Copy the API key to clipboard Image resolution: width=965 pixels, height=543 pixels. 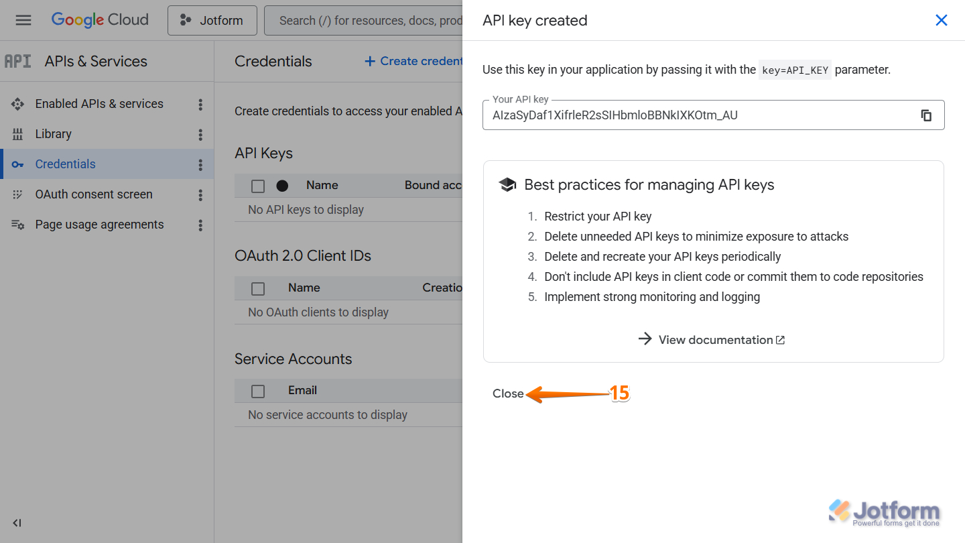point(926,115)
